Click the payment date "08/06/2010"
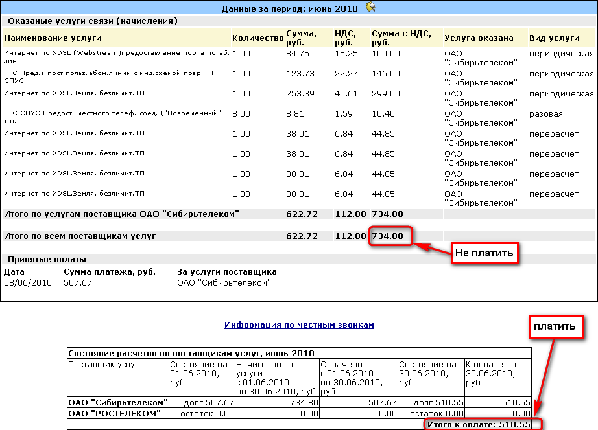Viewport: 598px width, 430px height. point(27,282)
